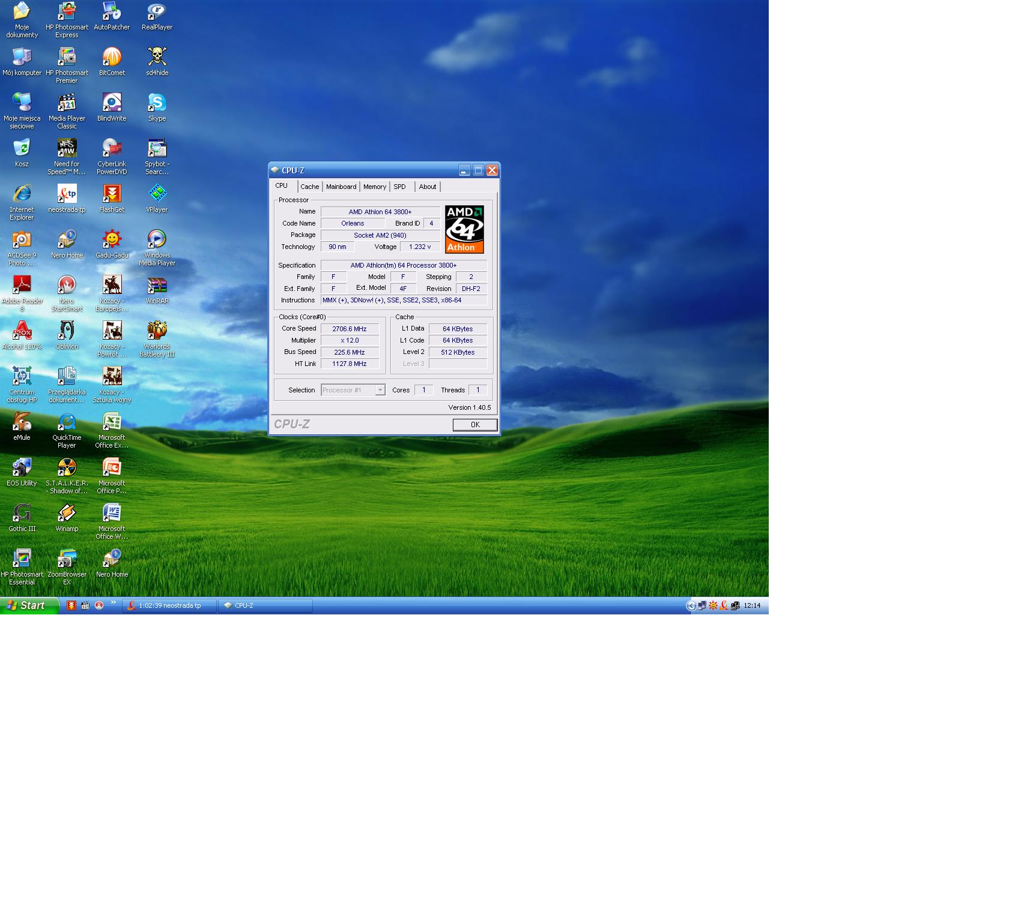The width and height of the screenshot is (1015, 924).
Task: Click the Core Speed value 2706.6 MHz
Action: coord(350,329)
